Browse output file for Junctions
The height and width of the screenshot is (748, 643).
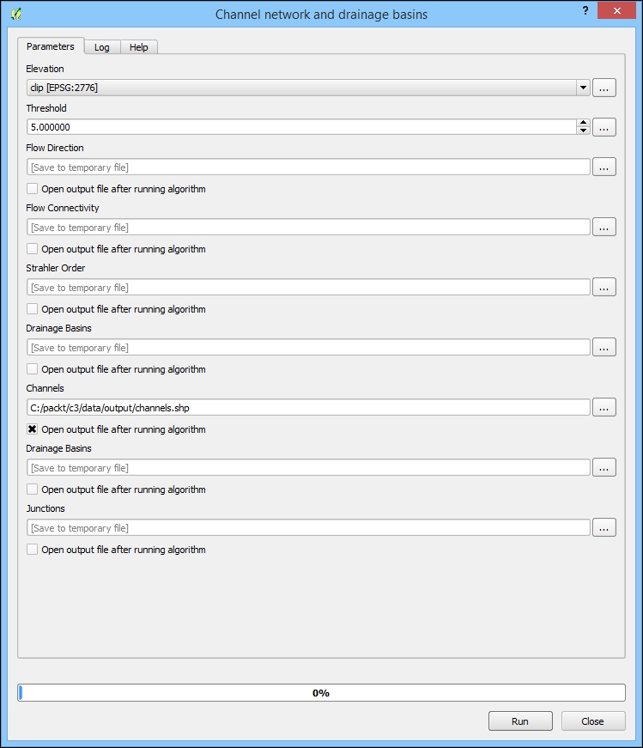coord(604,527)
